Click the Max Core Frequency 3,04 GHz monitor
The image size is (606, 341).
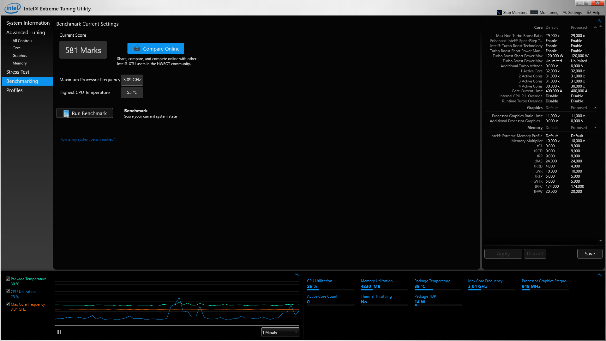[492, 284]
